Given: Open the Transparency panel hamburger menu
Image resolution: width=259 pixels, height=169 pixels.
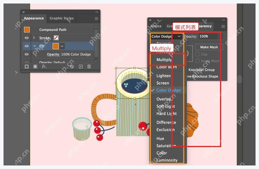Looking at the screenshot, I should tap(223, 27).
